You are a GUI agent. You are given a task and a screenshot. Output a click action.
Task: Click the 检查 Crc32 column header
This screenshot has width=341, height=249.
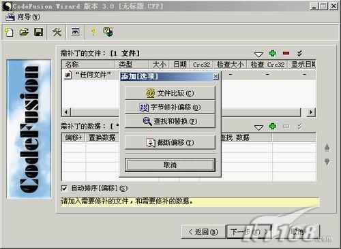[x=267, y=65]
